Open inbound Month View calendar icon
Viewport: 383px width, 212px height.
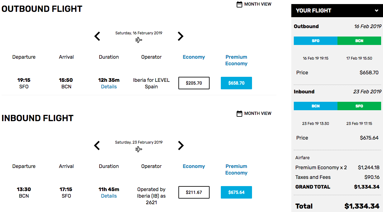(x=240, y=114)
